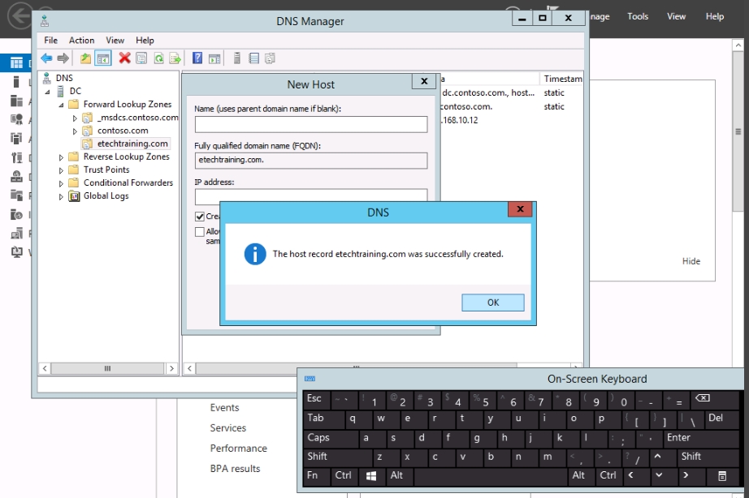Viewport: 749px width, 498px height.
Task: Expand the contoso.com zone node
Action: (75, 131)
